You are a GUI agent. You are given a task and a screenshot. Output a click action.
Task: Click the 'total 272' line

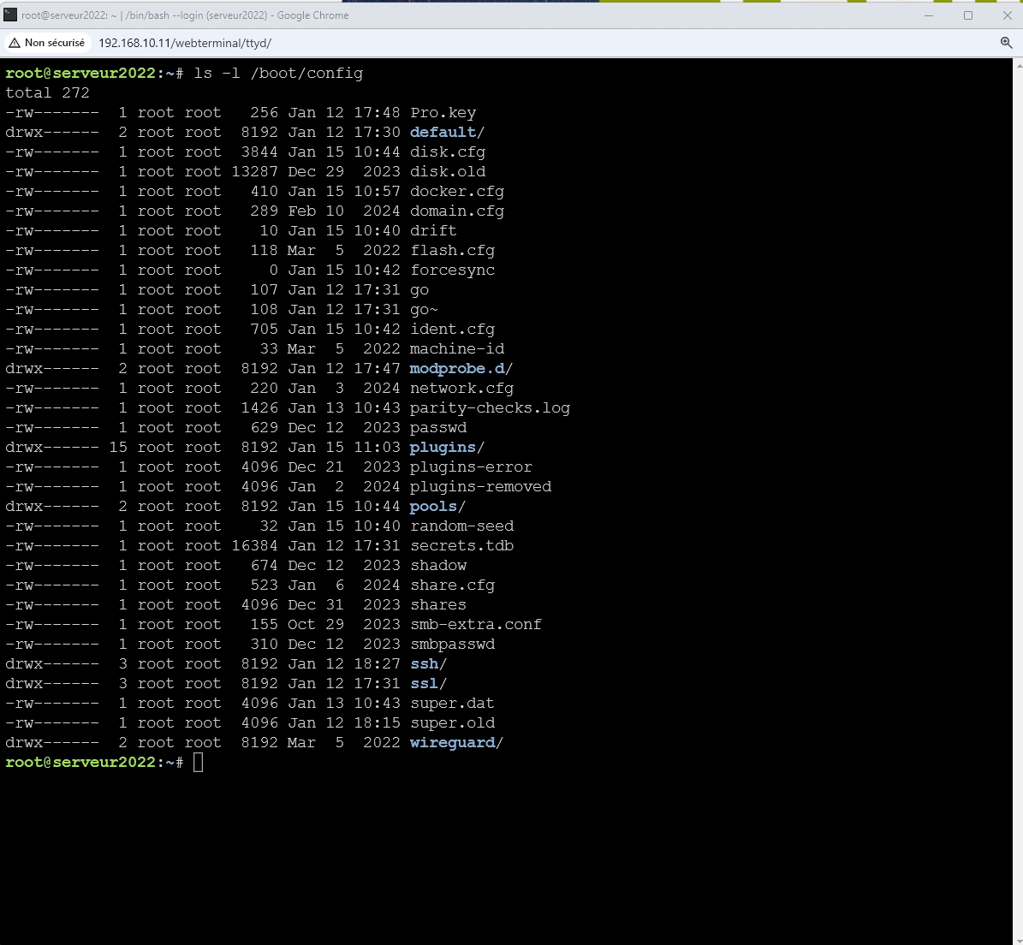click(x=47, y=92)
